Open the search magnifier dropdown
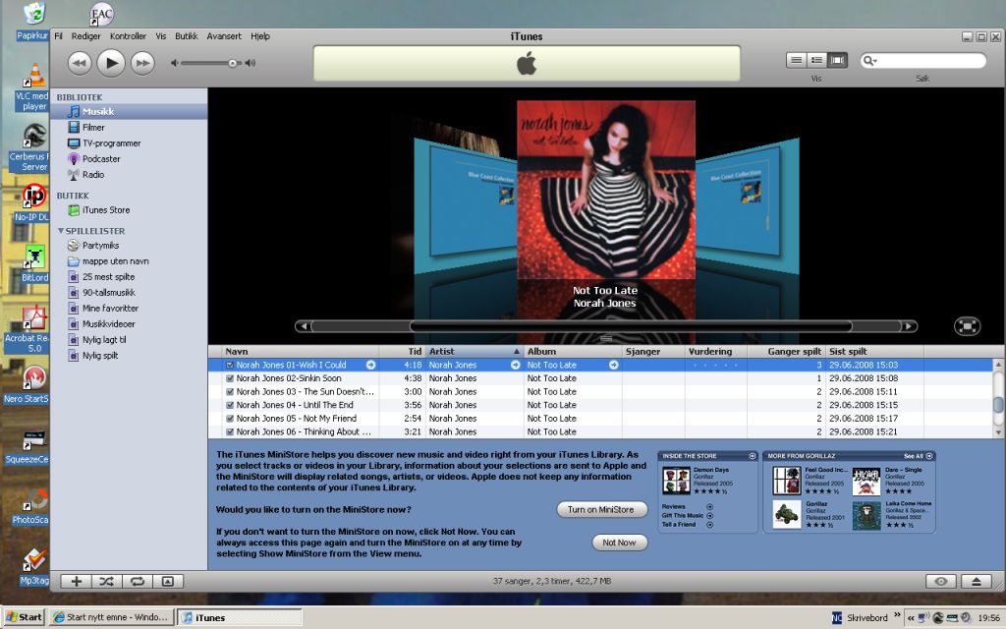The height and width of the screenshot is (629, 1006). coord(870,60)
